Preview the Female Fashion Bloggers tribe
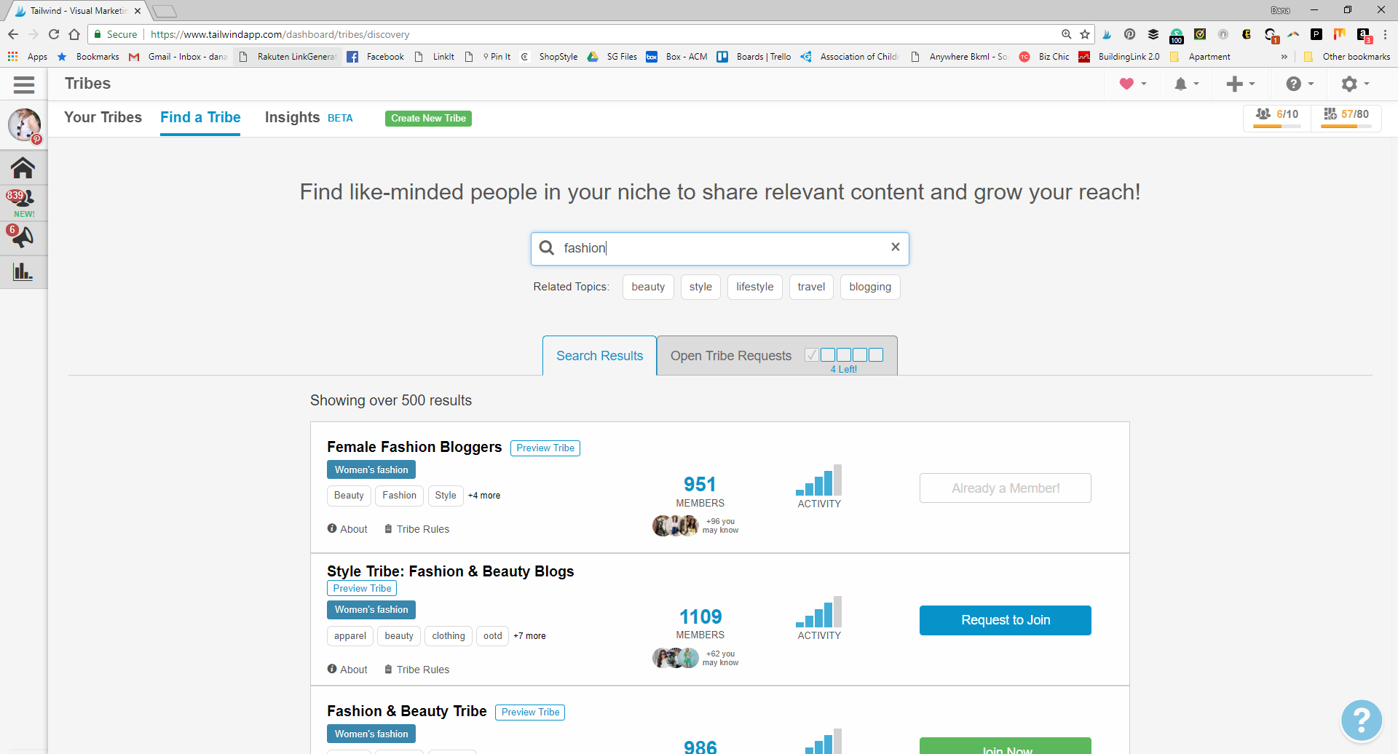1398x754 pixels. coord(545,448)
